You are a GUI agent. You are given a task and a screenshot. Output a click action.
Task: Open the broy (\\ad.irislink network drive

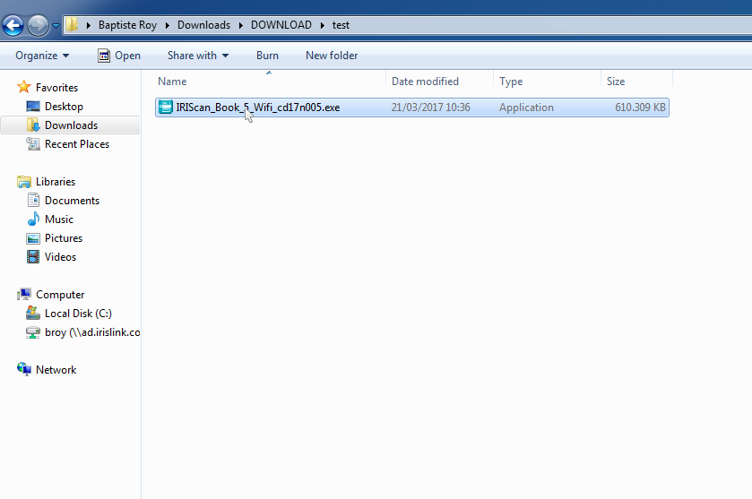(92, 332)
